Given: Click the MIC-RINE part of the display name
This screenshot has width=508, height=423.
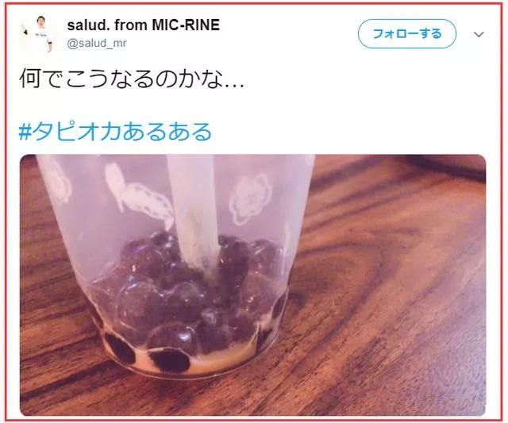Looking at the screenshot, I should coord(186,25).
